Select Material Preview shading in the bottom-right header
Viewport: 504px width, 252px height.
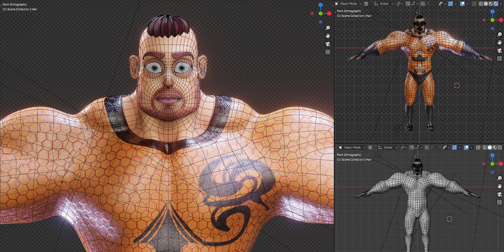(494, 148)
